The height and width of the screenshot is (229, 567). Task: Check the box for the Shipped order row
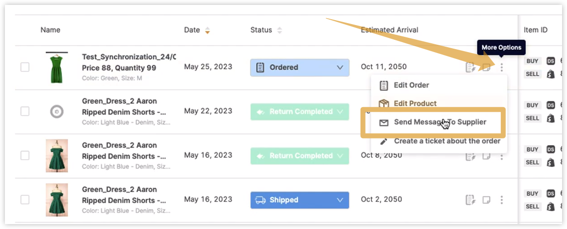pos(25,200)
